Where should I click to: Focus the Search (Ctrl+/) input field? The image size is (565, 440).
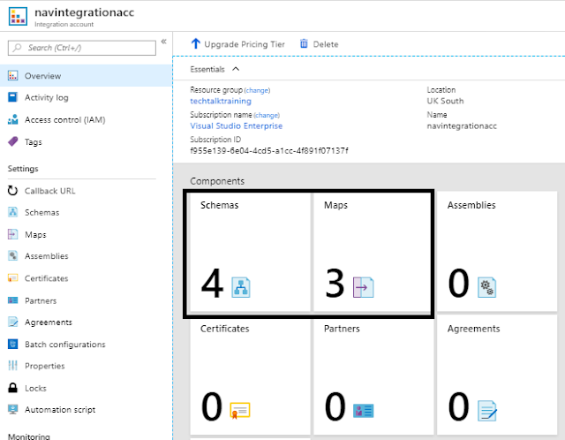tap(84, 48)
